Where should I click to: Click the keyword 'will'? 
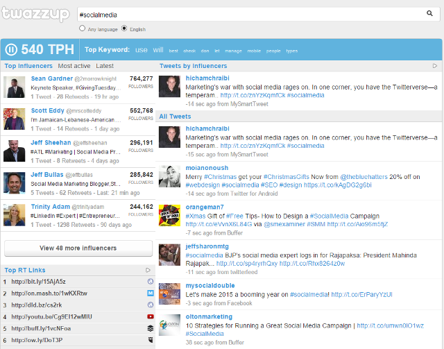click(158, 50)
